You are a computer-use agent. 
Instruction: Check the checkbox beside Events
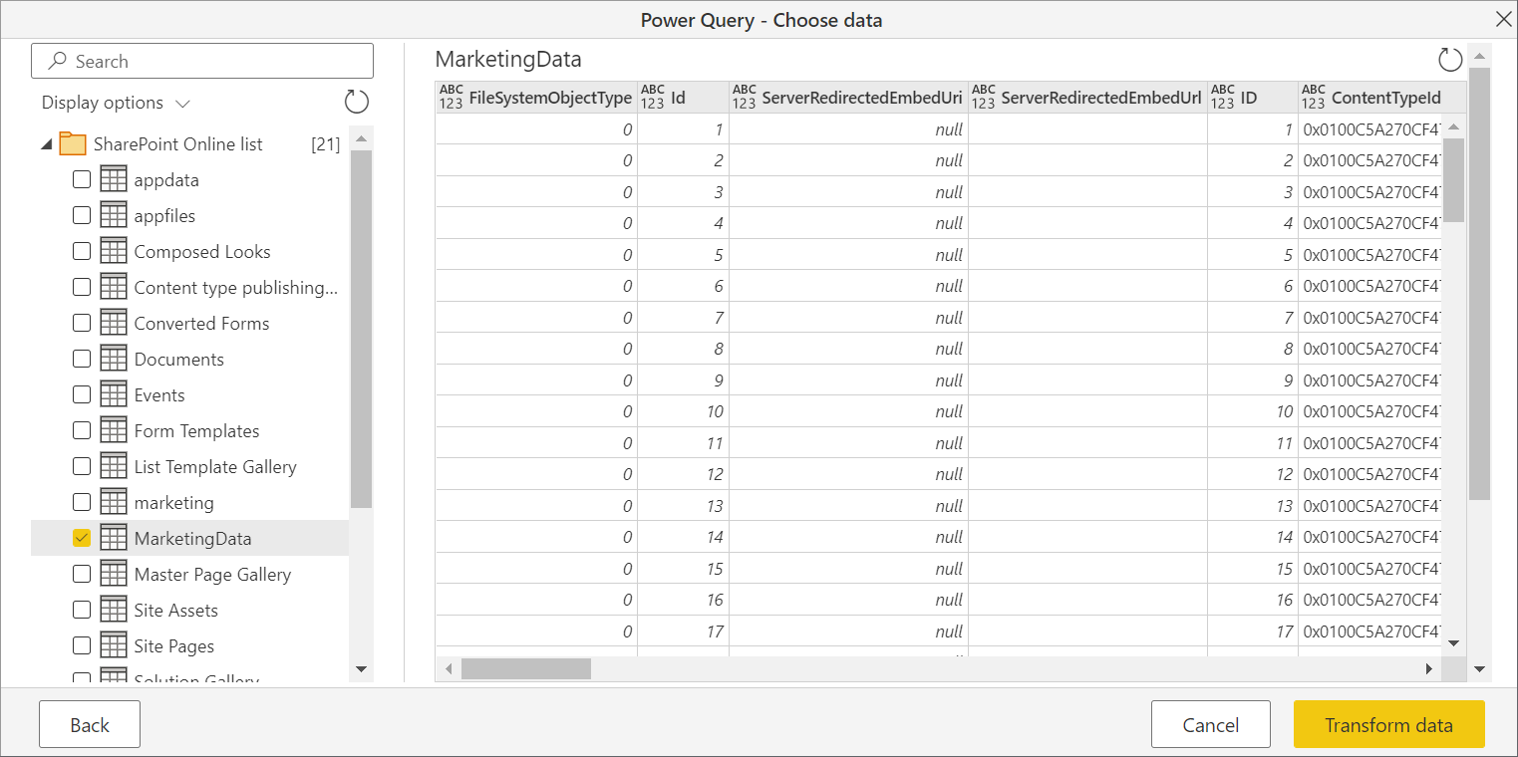click(81, 394)
